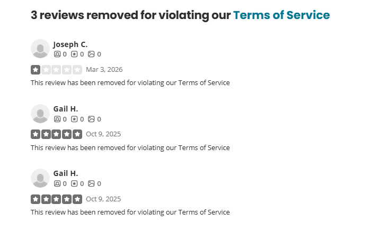Open the first Gail H. reviewer name
Screen dimensions: 379x232
click(66, 109)
